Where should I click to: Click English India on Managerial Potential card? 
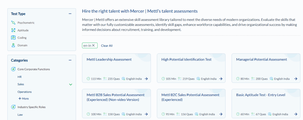click(x=282, y=79)
